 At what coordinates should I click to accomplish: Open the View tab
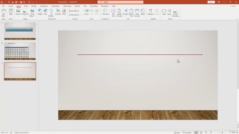click(85, 6)
